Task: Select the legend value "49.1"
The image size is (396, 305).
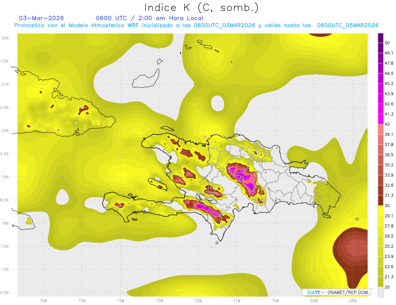Action: [389, 53]
